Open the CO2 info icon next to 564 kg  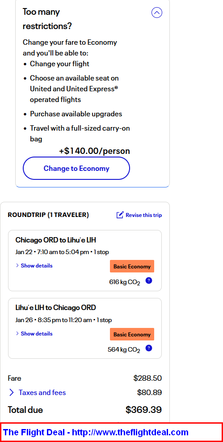(x=149, y=348)
